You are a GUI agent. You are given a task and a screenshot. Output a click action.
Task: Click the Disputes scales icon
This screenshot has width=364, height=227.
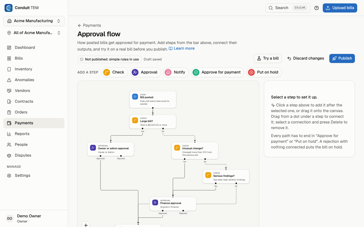click(9, 155)
